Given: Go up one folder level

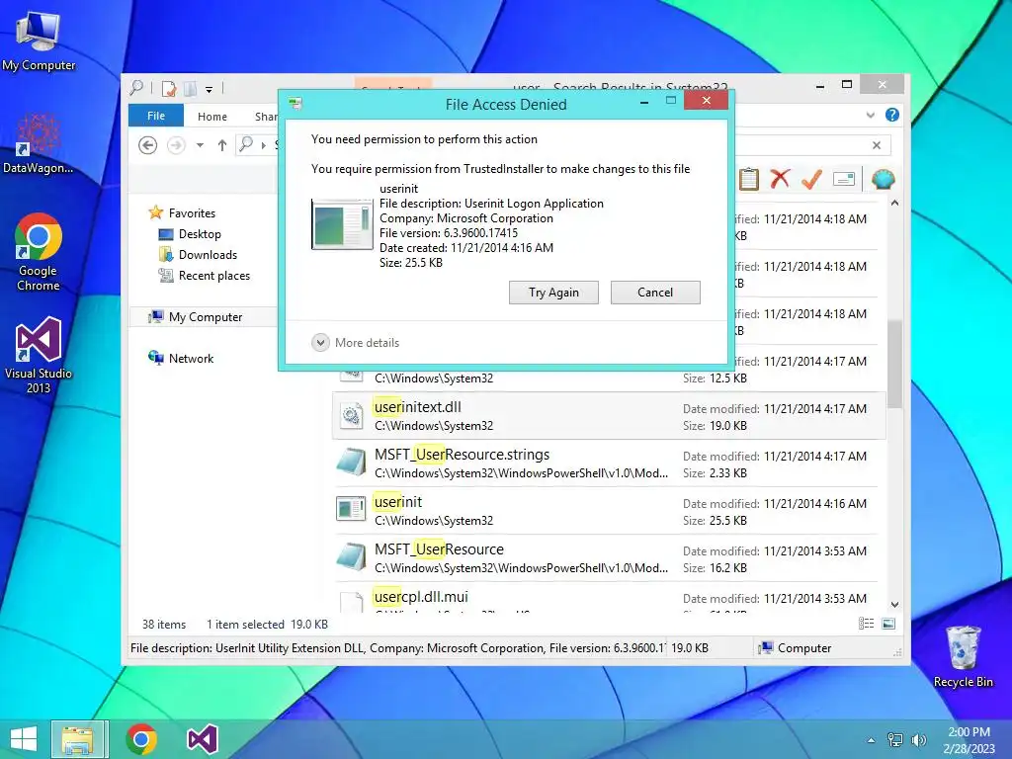Looking at the screenshot, I should (222, 145).
